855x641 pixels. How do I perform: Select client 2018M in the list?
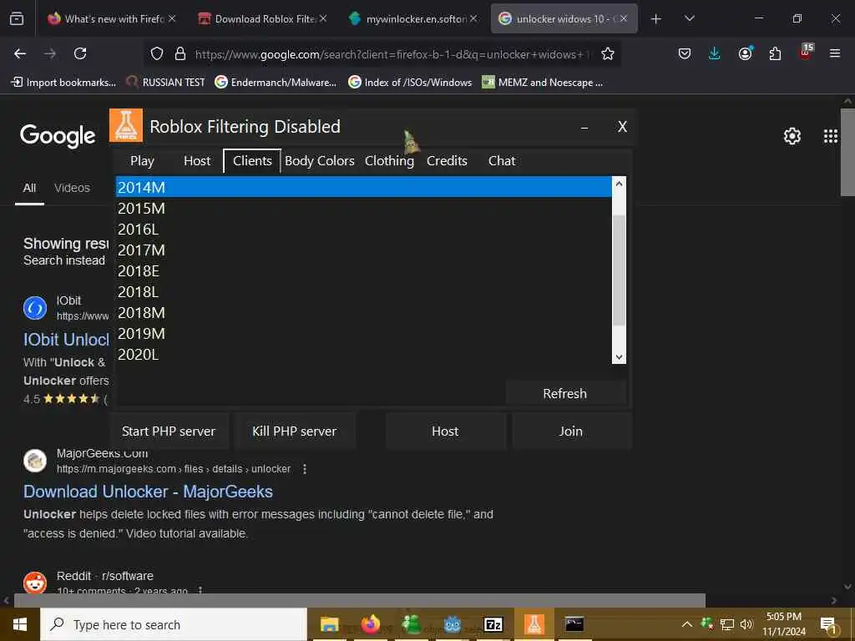364,312
